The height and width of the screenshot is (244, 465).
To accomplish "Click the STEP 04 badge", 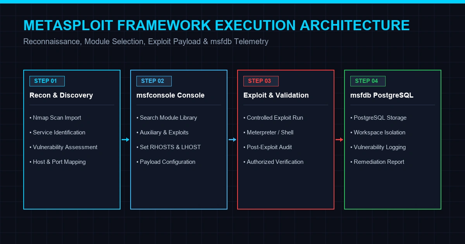I will pyautogui.click(x=368, y=81).
